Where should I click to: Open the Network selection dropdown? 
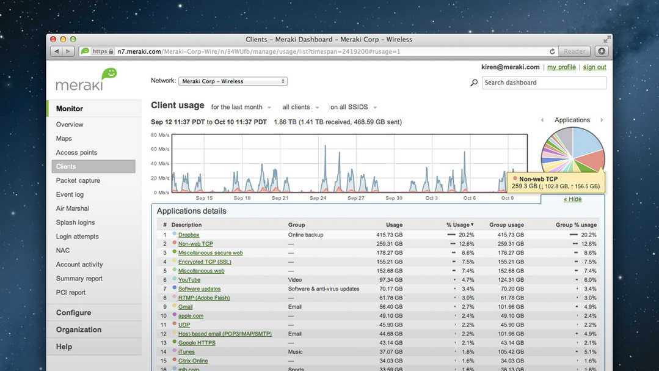(x=233, y=81)
